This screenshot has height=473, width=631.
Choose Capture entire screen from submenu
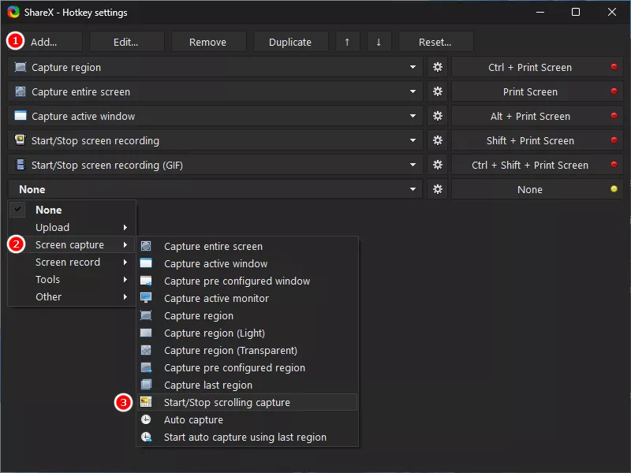(x=247, y=246)
